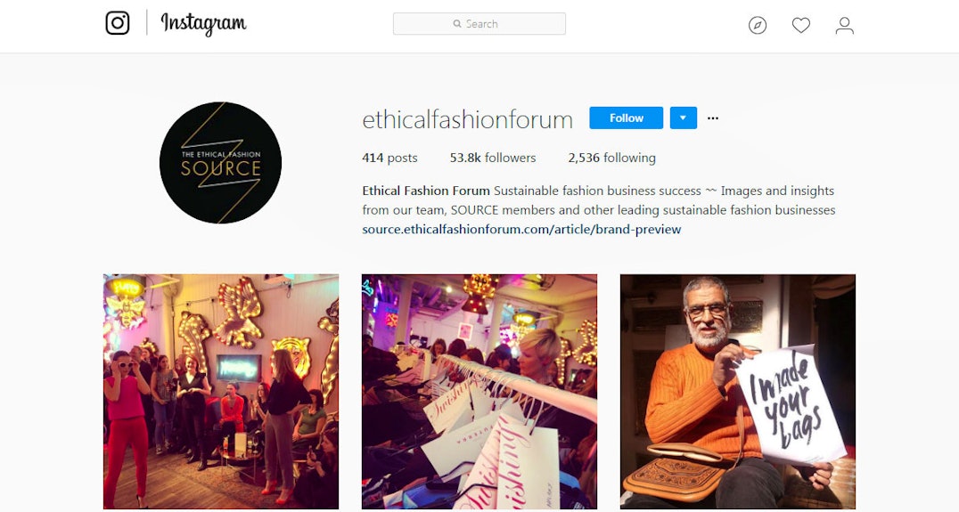Screen dimensions: 959x512
Task: Follow the ethicalfashionforum account
Action: 626,118
